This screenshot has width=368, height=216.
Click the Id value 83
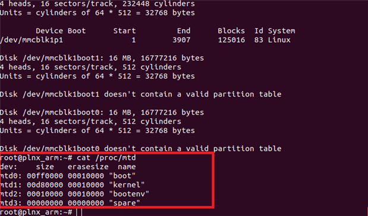[x=259, y=40]
